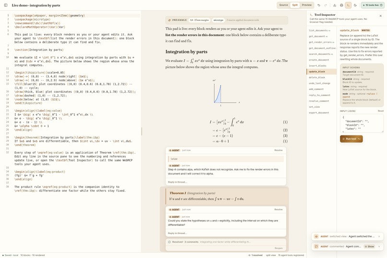Switch to Source view tab
The height and width of the screenshot is (258, 387).
click(283, 5)
